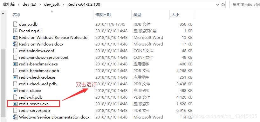Image resolution: width=260 pixels, height=122 pixels.
Task: Select the EventLog.dll file name
Action: [30, 31]
